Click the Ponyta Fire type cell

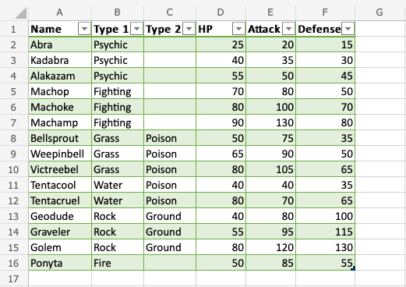118,263
